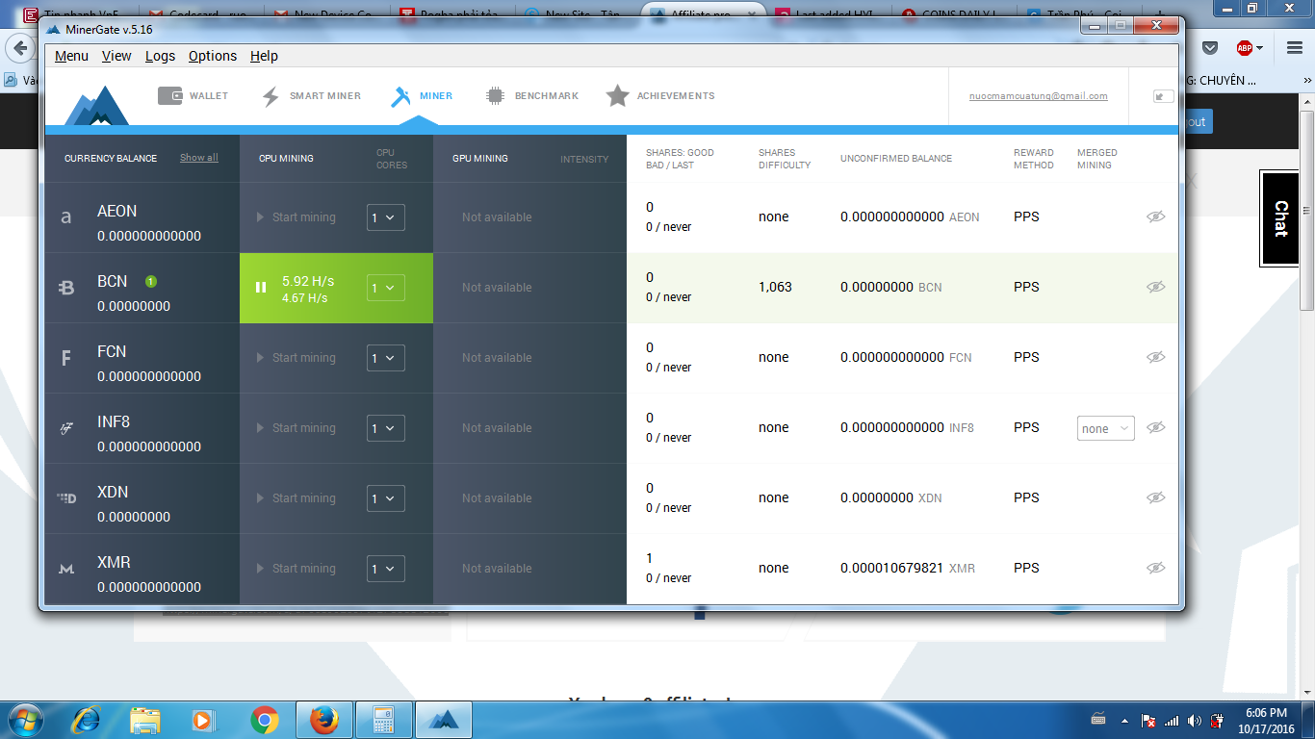Toggle visibility of the XMR row
1315x739 pixels.
click(x=1155, y=569)
